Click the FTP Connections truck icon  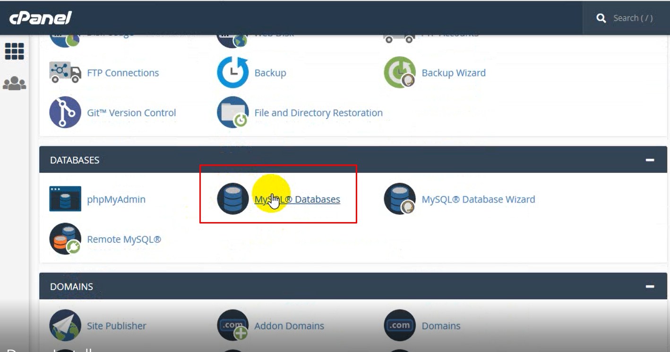tap(65, 73)
